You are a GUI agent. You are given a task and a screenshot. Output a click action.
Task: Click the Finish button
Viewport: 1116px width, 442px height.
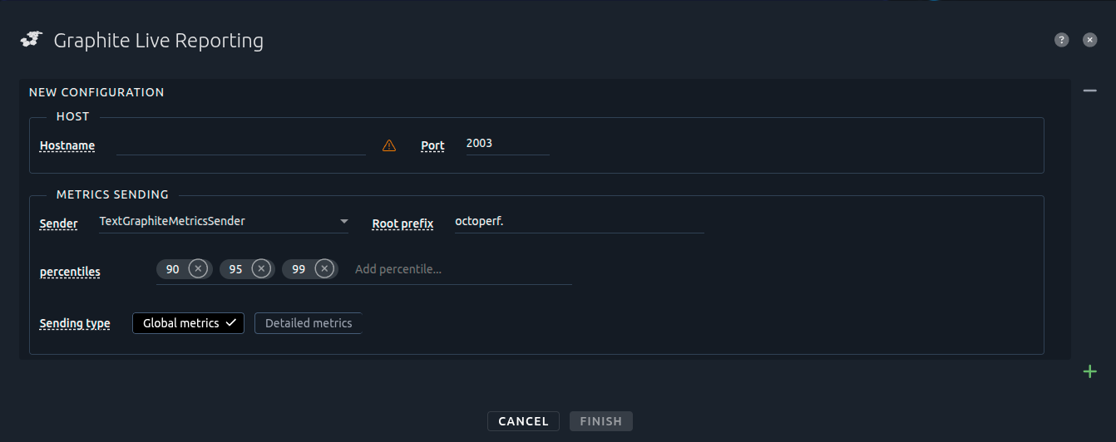[600, 421]
